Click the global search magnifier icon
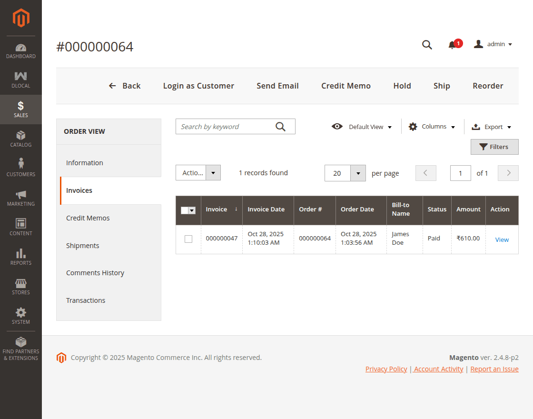533x419 pixels. pos(426,44)
